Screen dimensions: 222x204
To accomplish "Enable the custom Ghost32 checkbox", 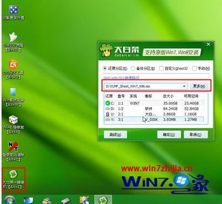I will tap(161, 68).
